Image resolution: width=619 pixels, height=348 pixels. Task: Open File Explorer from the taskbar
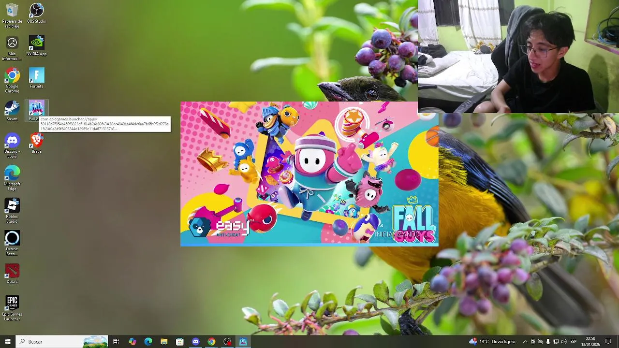pyautogui.click(x=164, y=342)
